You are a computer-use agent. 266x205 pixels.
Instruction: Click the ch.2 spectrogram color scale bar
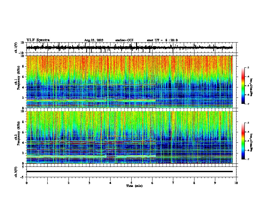click(x=243, y=141)
